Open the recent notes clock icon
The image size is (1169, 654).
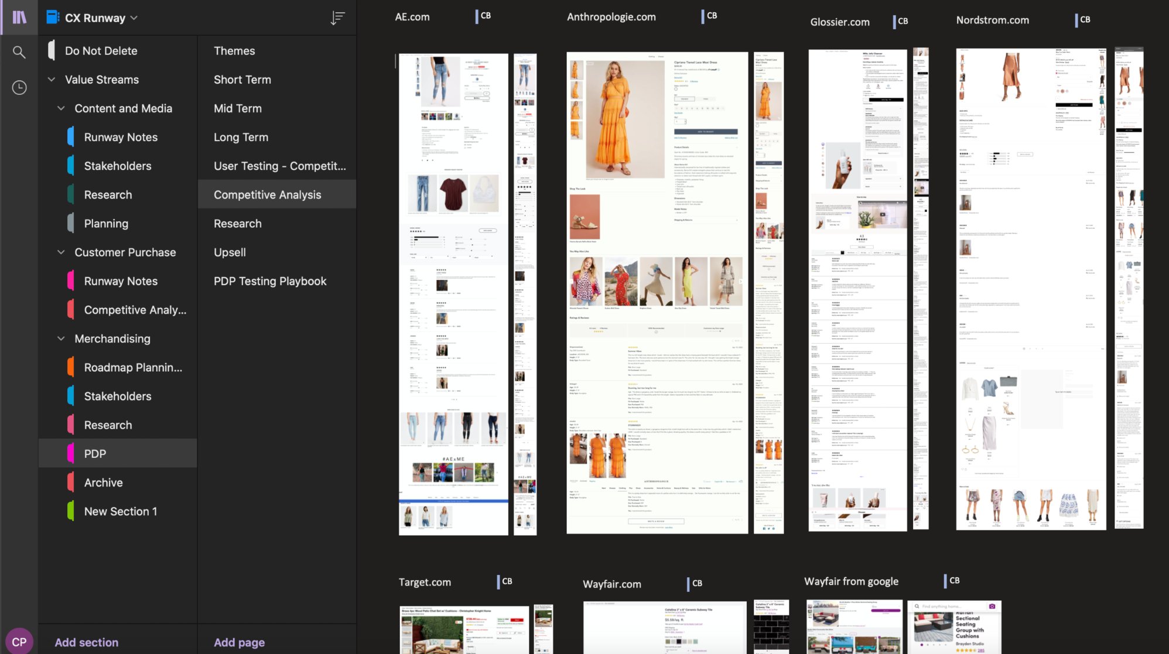19,87
